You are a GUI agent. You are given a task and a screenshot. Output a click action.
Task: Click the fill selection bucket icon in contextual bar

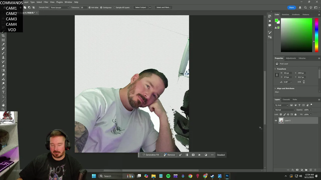(x=199, y=155)
